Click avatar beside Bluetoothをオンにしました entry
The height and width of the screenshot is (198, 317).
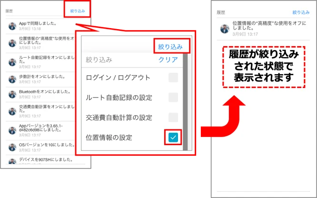click(x=12, y=94)
